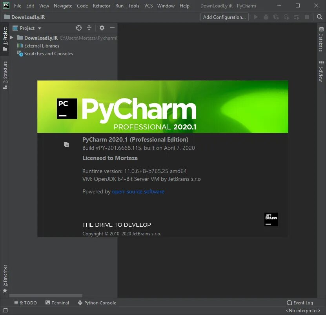Click the PyCharm app icon in title bar
326x315 pixels.
pyautogui.click(x=6, y=5)
